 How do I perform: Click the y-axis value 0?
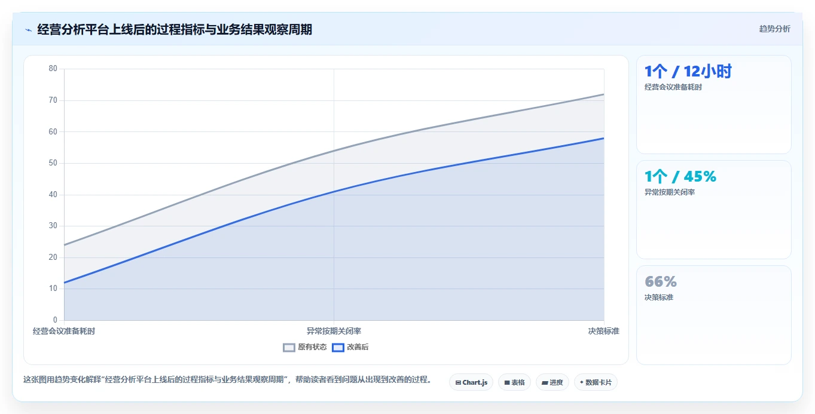coord(55,320)
